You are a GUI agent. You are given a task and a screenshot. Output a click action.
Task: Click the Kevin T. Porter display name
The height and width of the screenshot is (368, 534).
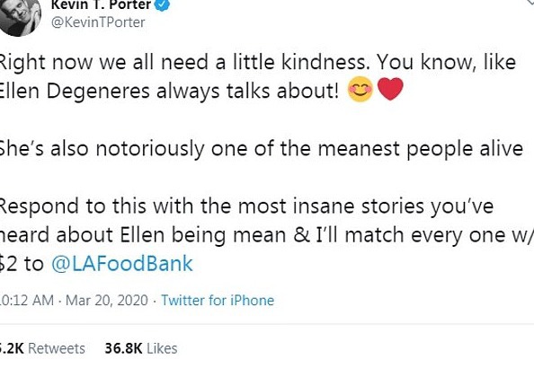click(x=102, y=4)
